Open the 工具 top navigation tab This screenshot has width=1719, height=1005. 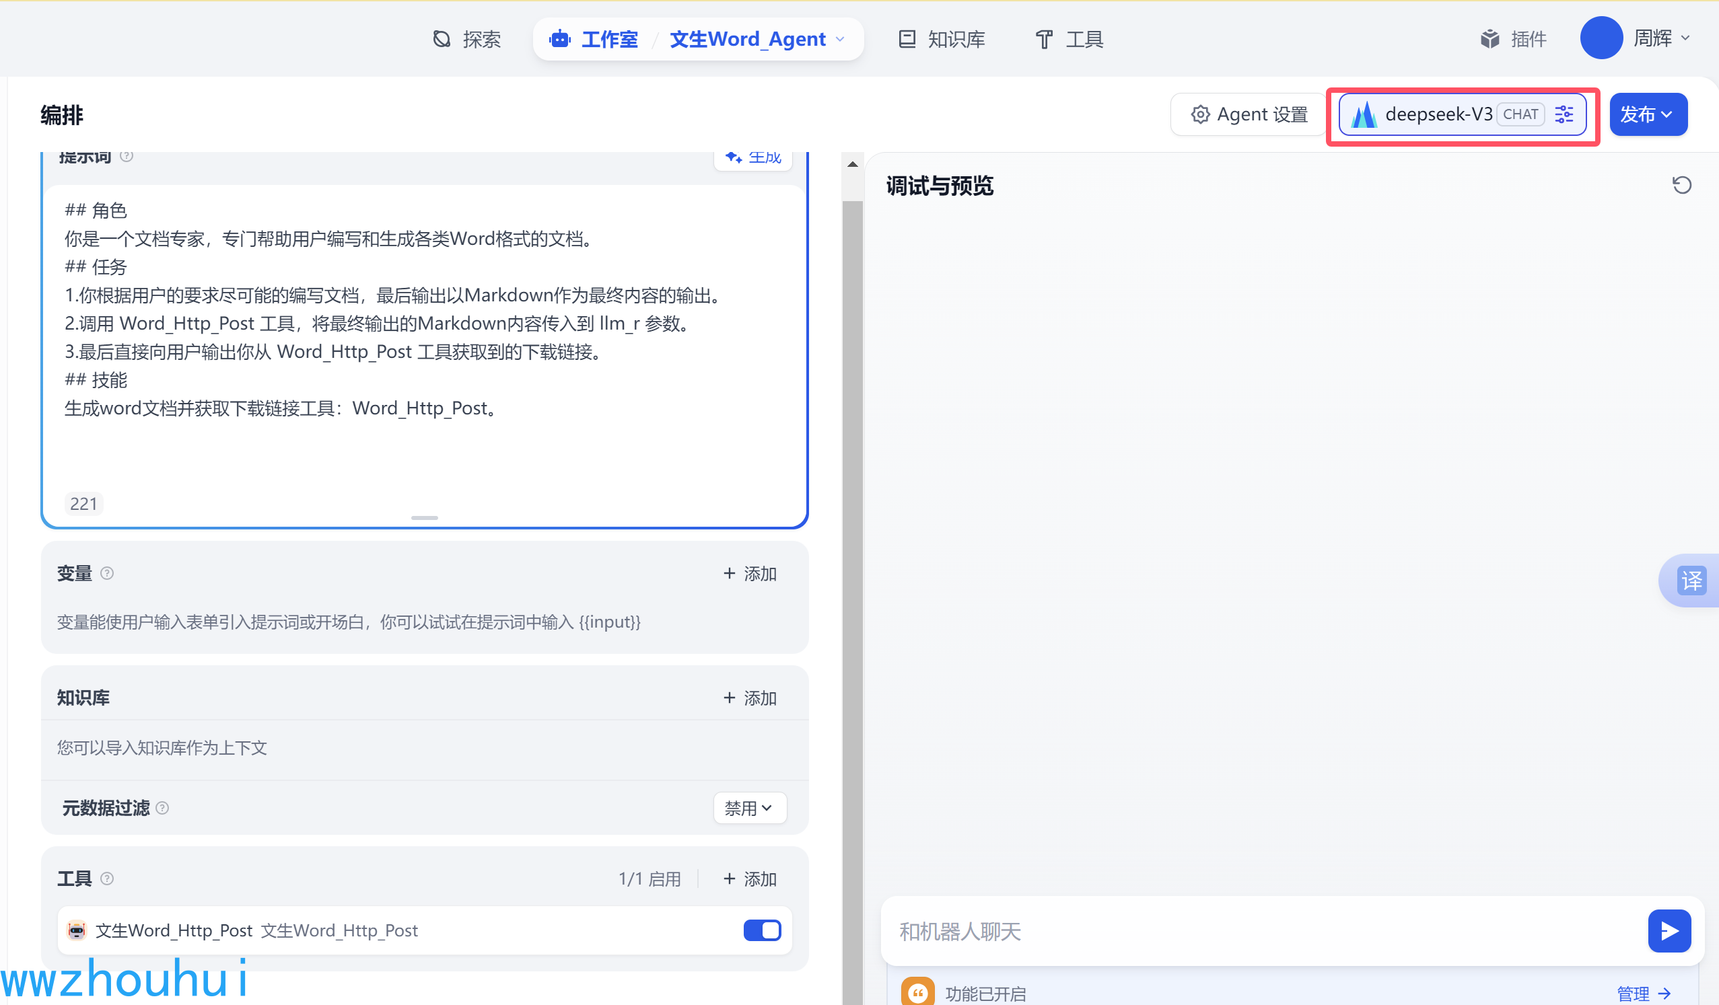1069,39
